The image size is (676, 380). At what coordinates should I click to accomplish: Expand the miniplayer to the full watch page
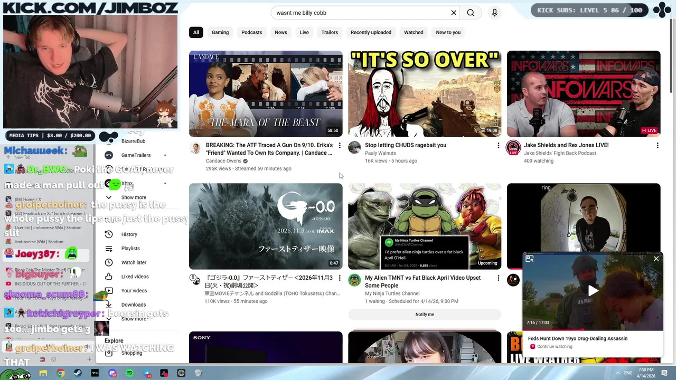click(x=530, y=259)
